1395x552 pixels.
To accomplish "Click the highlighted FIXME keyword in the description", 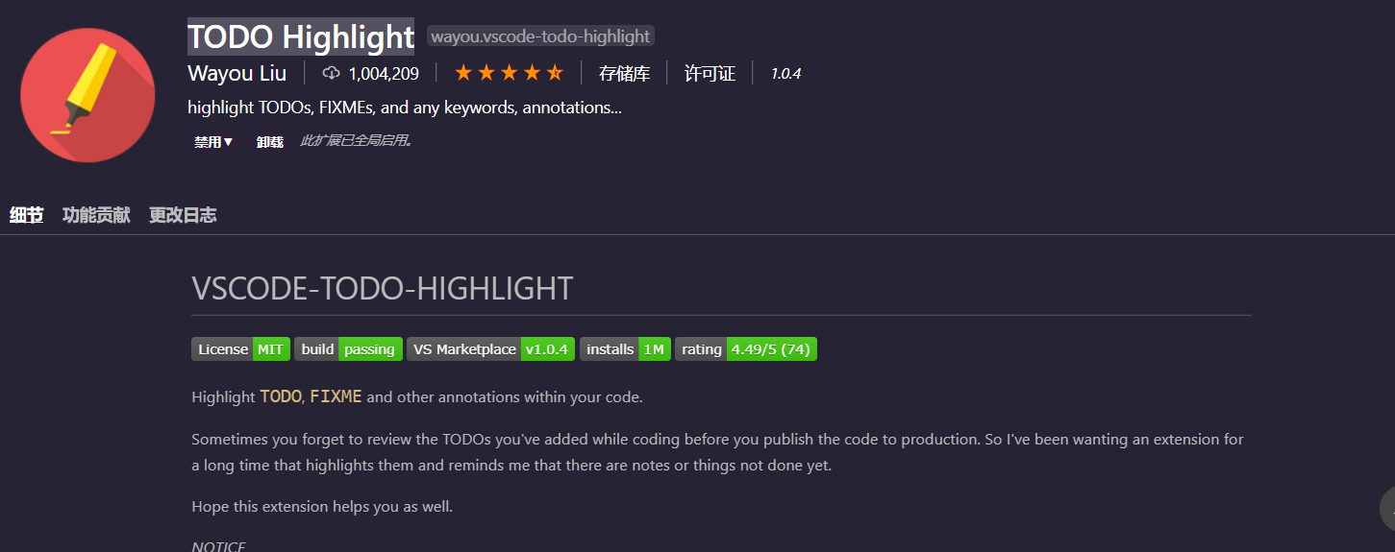I will click(x=336, y=396).
